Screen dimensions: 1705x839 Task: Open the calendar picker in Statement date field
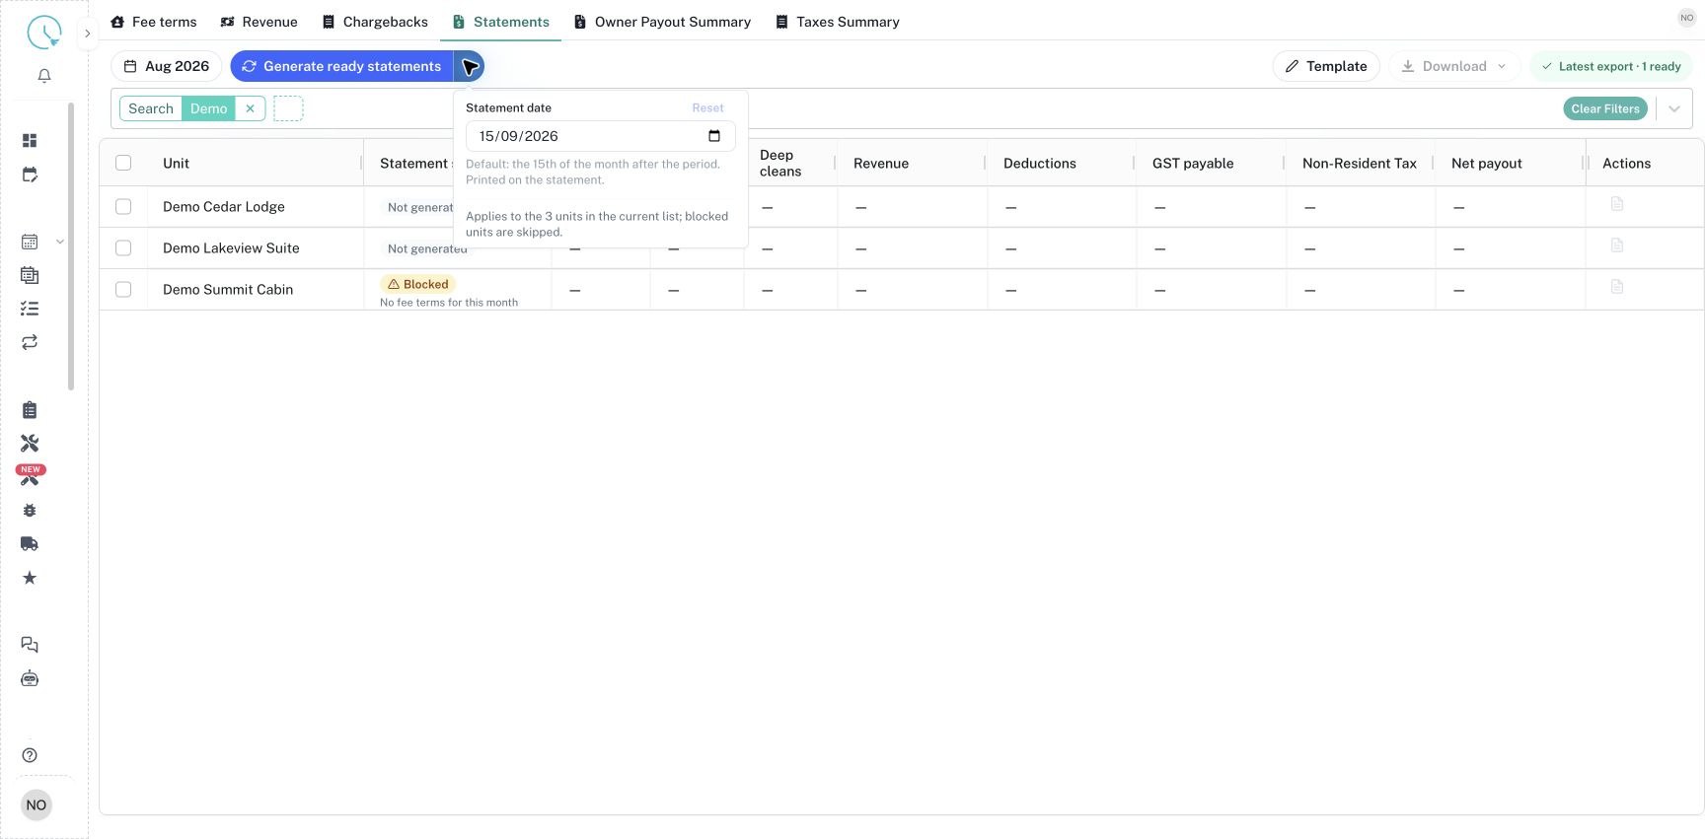coord(714,136)
